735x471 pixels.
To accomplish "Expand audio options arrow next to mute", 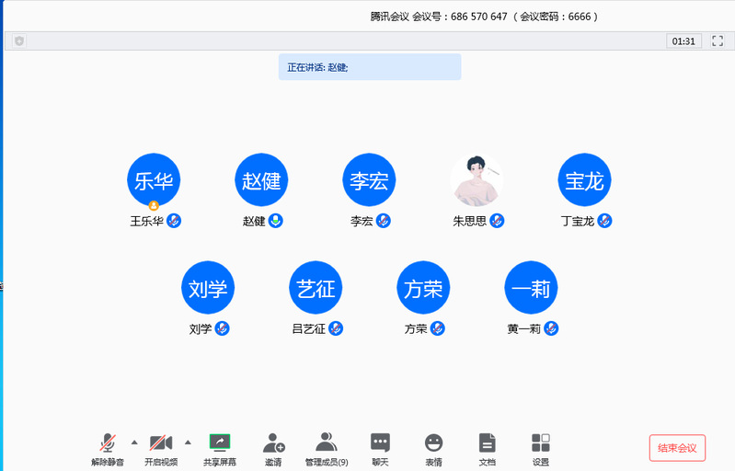I will pos(134,442).
